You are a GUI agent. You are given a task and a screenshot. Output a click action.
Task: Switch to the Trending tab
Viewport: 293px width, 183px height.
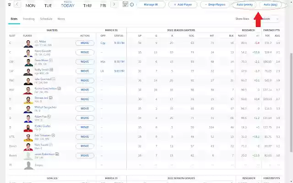tap(28, 19)
